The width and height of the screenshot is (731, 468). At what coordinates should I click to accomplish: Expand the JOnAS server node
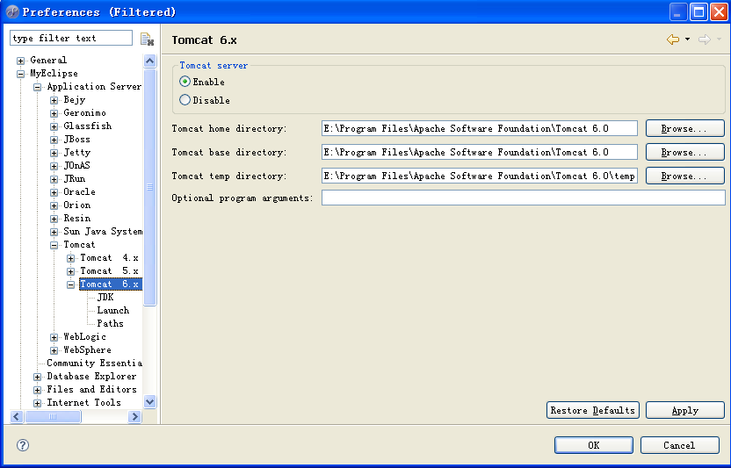coord(54,166)
